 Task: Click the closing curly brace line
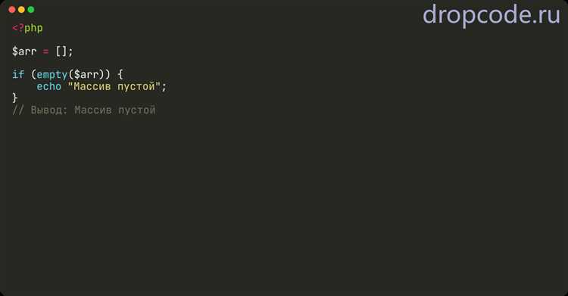[15, 98]
